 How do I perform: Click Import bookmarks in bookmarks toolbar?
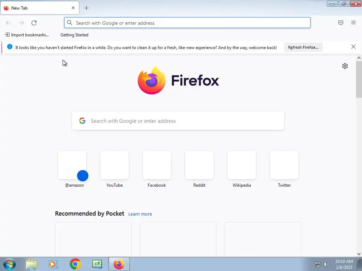point(27,35)
